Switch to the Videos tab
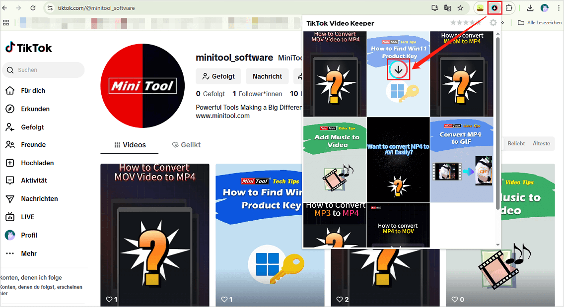 (130, 145)
